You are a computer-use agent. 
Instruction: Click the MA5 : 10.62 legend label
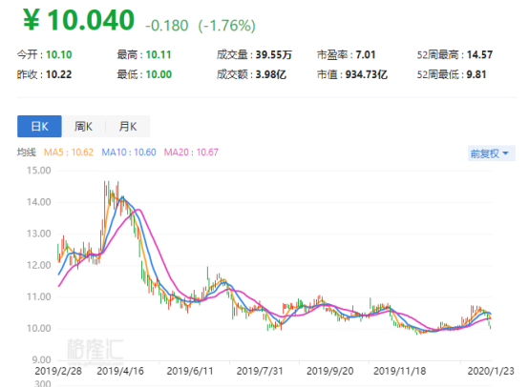point(69,153)
